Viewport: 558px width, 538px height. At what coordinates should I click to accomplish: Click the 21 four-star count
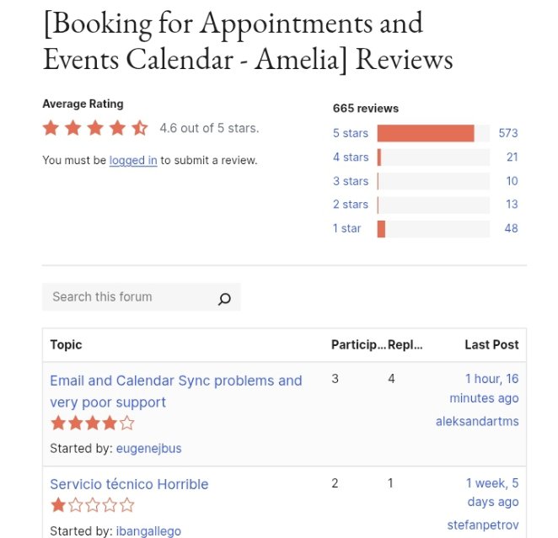512,157
